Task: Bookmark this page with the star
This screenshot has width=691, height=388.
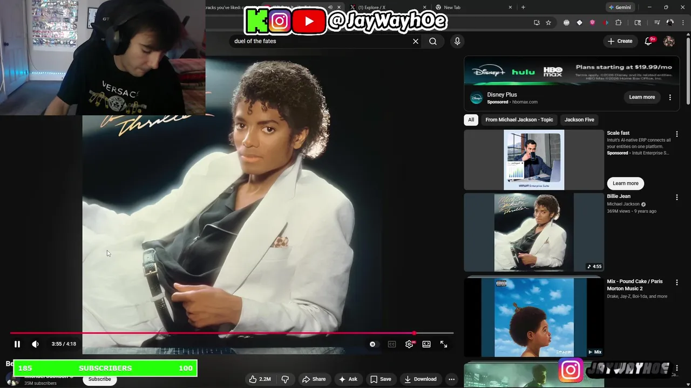Action: 548,23
